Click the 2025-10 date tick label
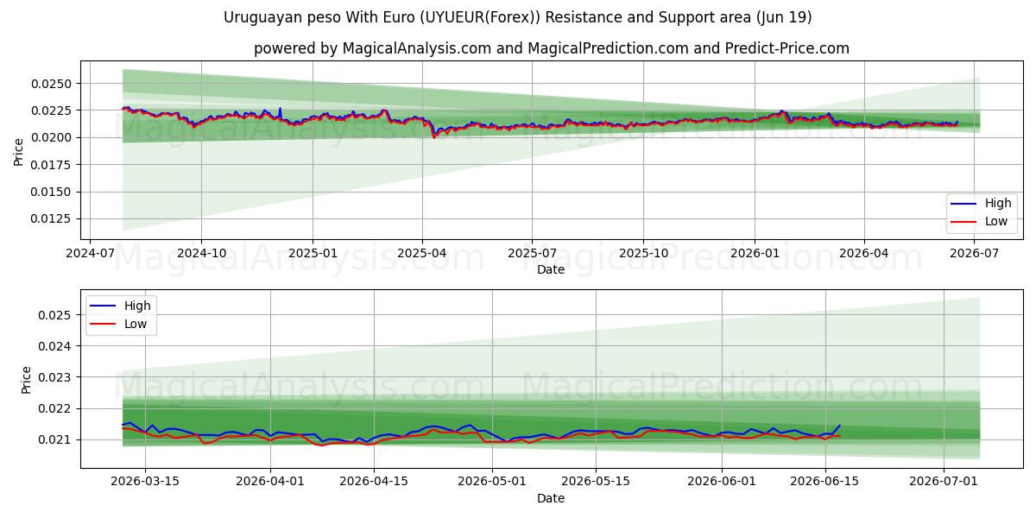This screenshot has width=1036, height=518. pyautogui.click(x=642, y=254)
